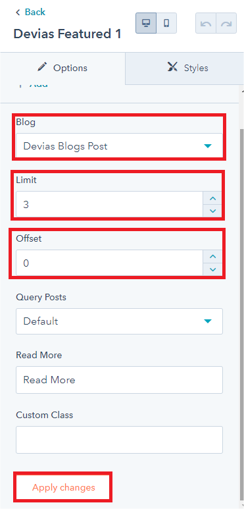This screenshot has width=244, height=509.
Task: Click the brush icon on Styles tab
Action: click(x=172, y=67)
